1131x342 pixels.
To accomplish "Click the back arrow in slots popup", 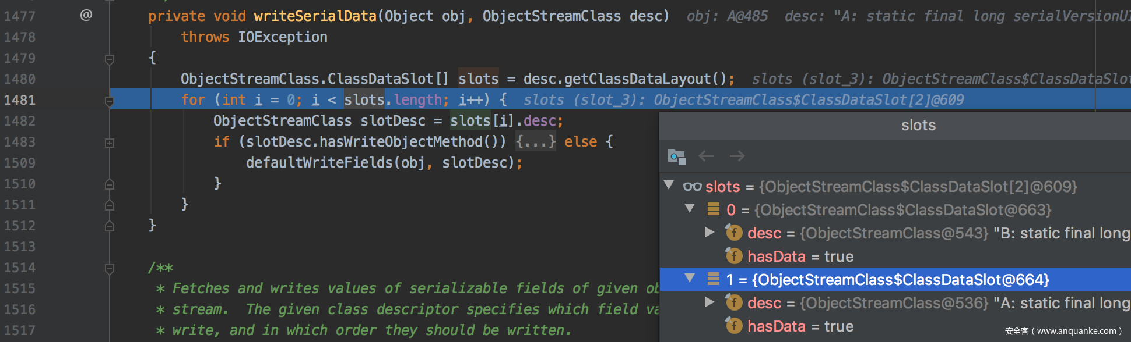I will (706, 156).
